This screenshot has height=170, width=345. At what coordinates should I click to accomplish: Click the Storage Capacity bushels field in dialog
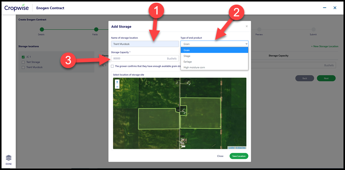145,58
